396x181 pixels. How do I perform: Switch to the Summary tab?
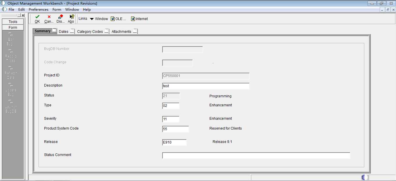point(45,31)
